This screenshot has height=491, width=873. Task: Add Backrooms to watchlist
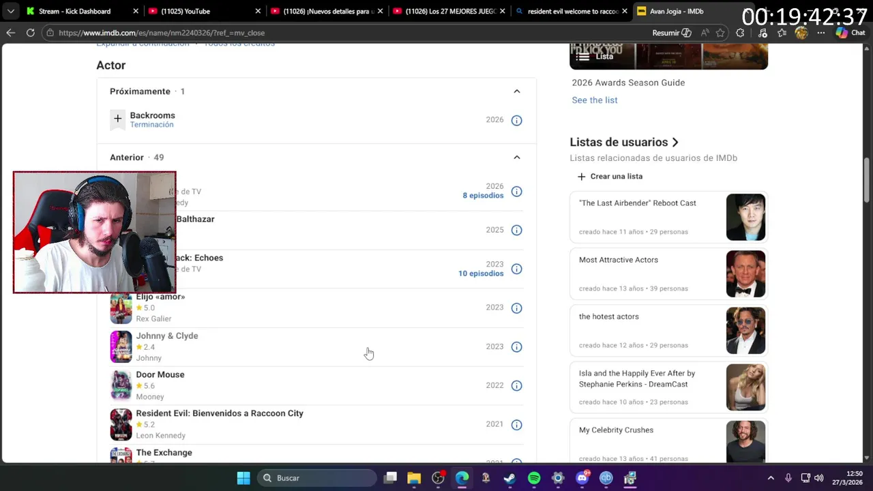(x=117, y=119)
